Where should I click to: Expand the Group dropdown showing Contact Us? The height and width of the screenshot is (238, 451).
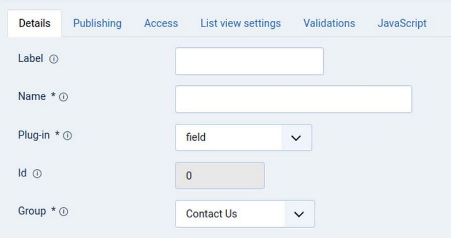click(244, 214)
